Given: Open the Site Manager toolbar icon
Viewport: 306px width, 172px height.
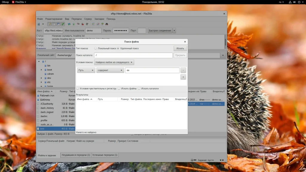Looking at the screenshot, I should coord(39,24).
